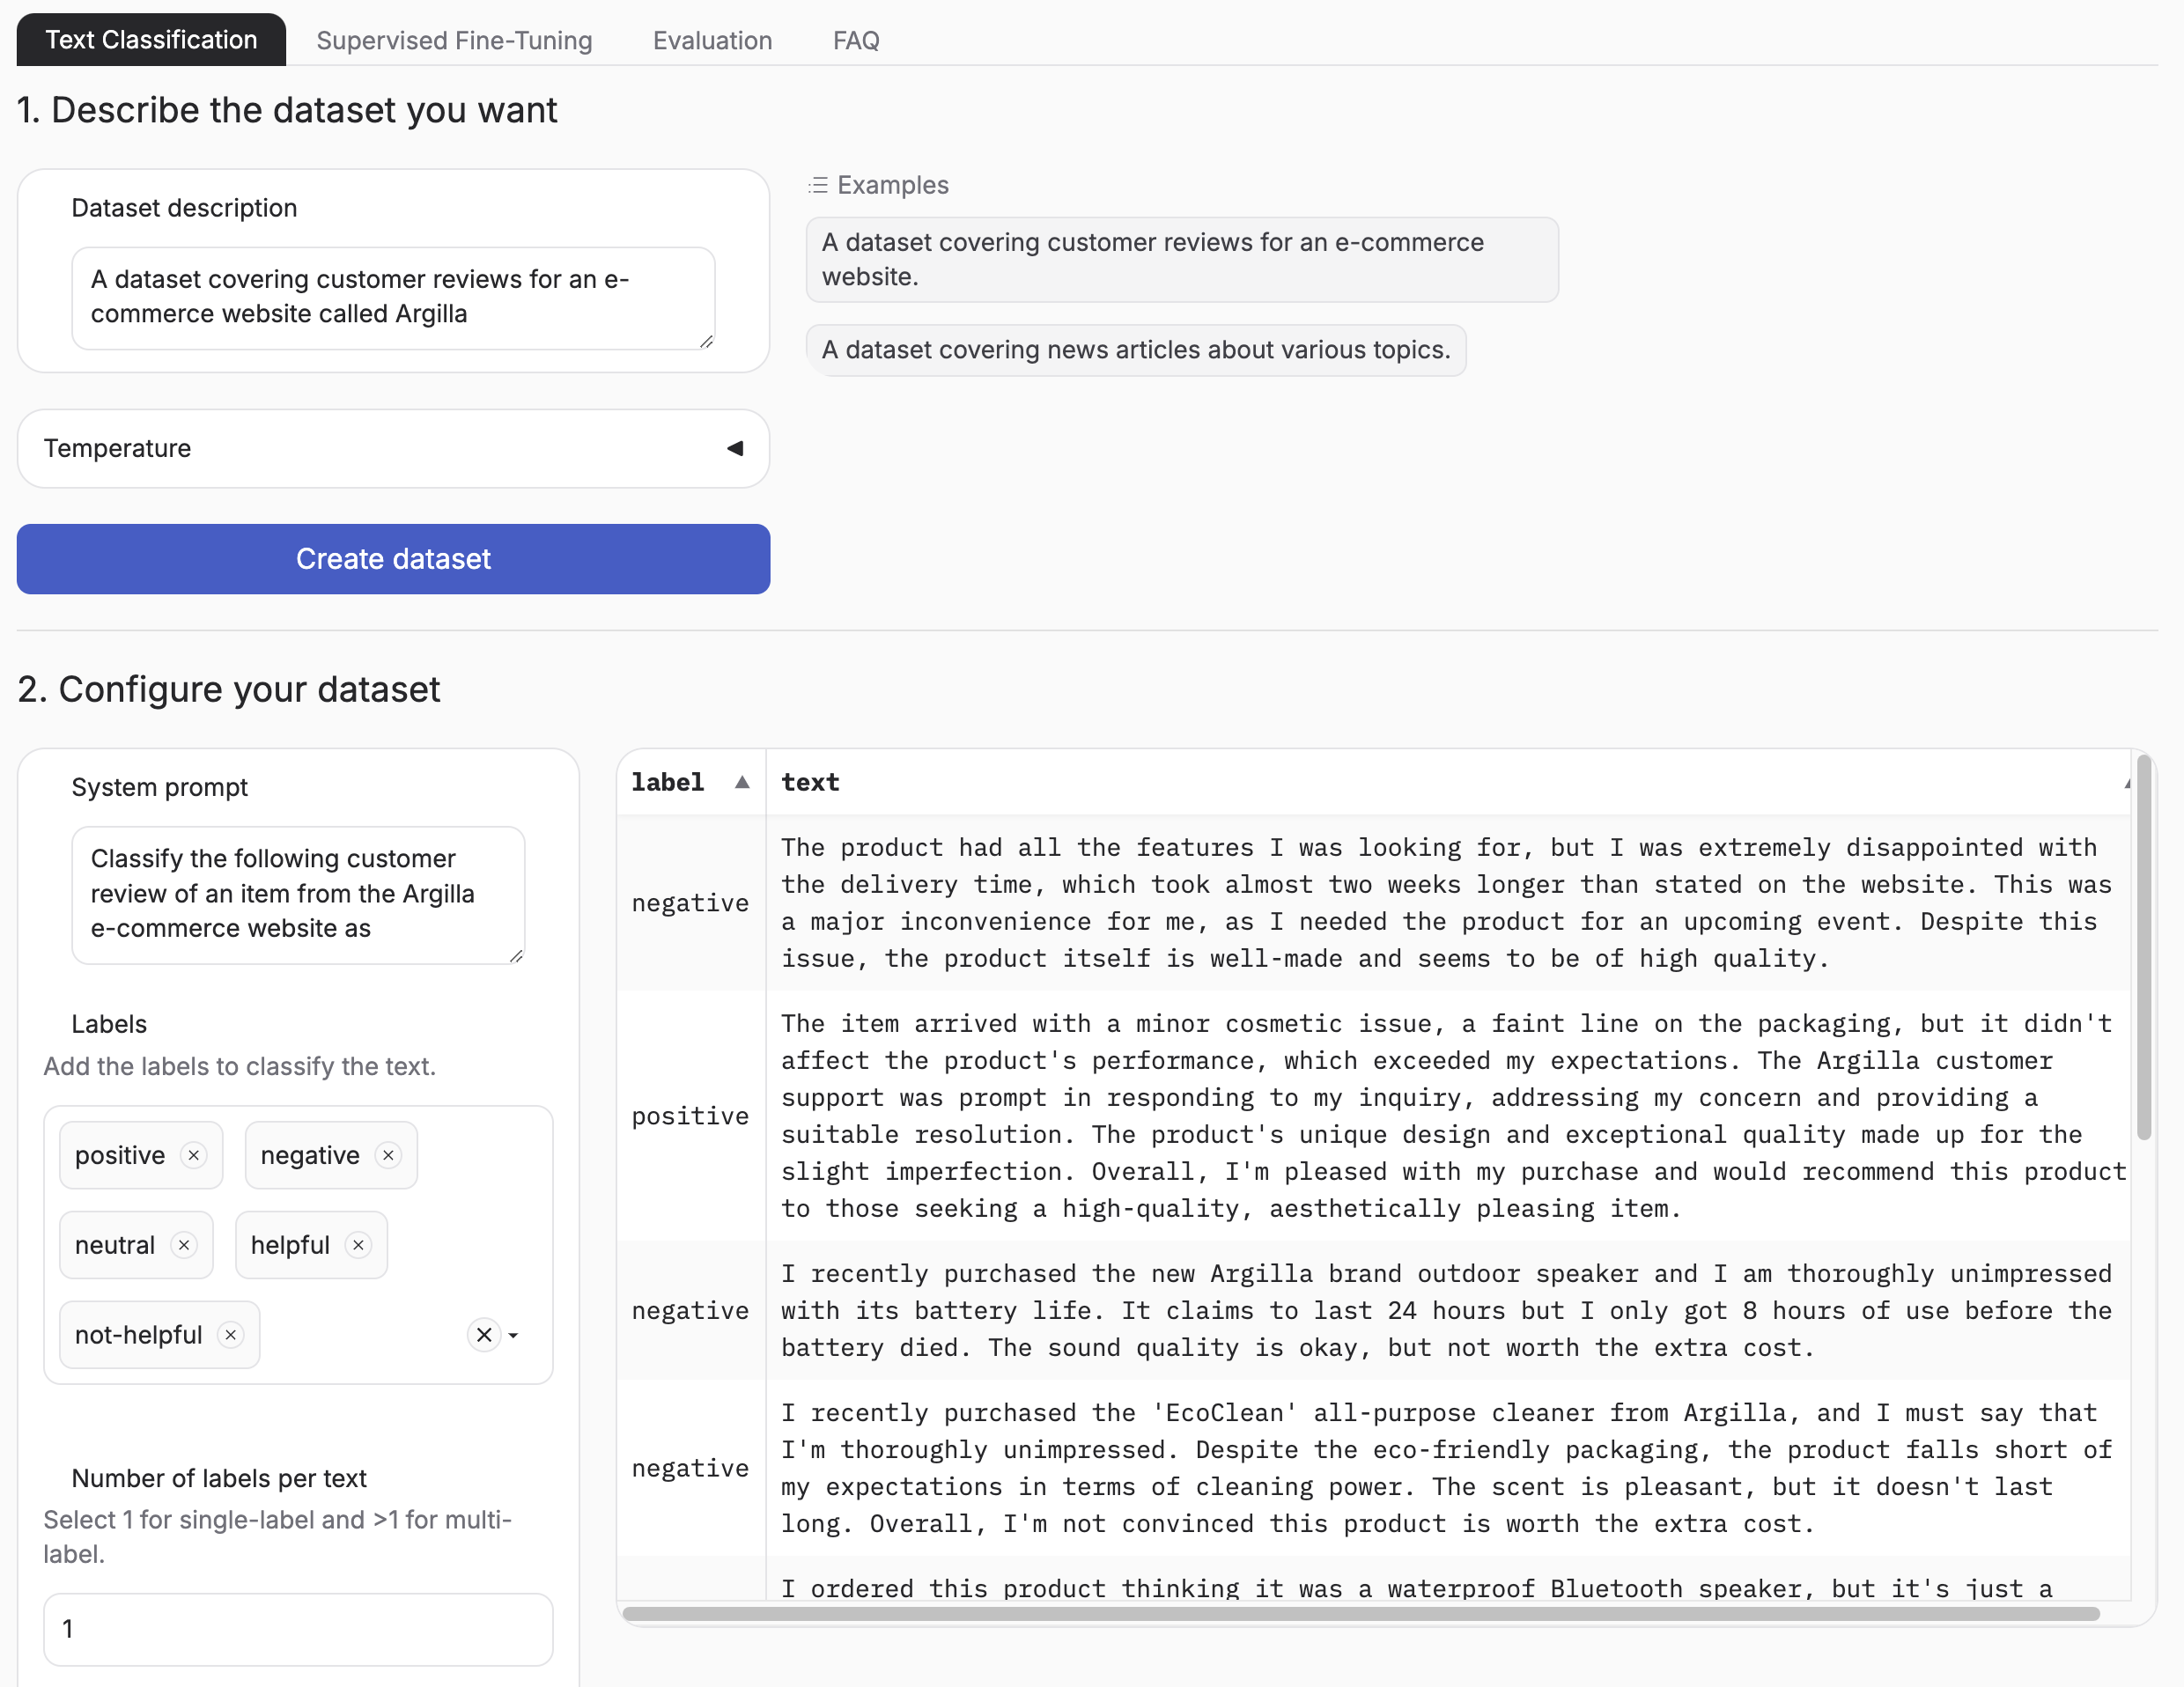Click the 'Create dataset' button

(394, 558)
